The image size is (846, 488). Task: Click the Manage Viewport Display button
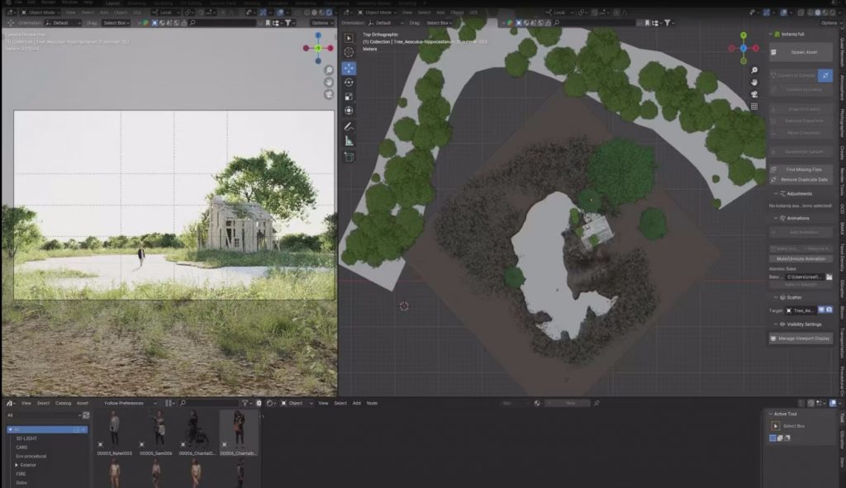(801, 339)
